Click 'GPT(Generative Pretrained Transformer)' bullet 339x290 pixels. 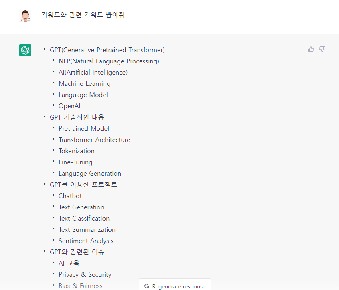107,50
